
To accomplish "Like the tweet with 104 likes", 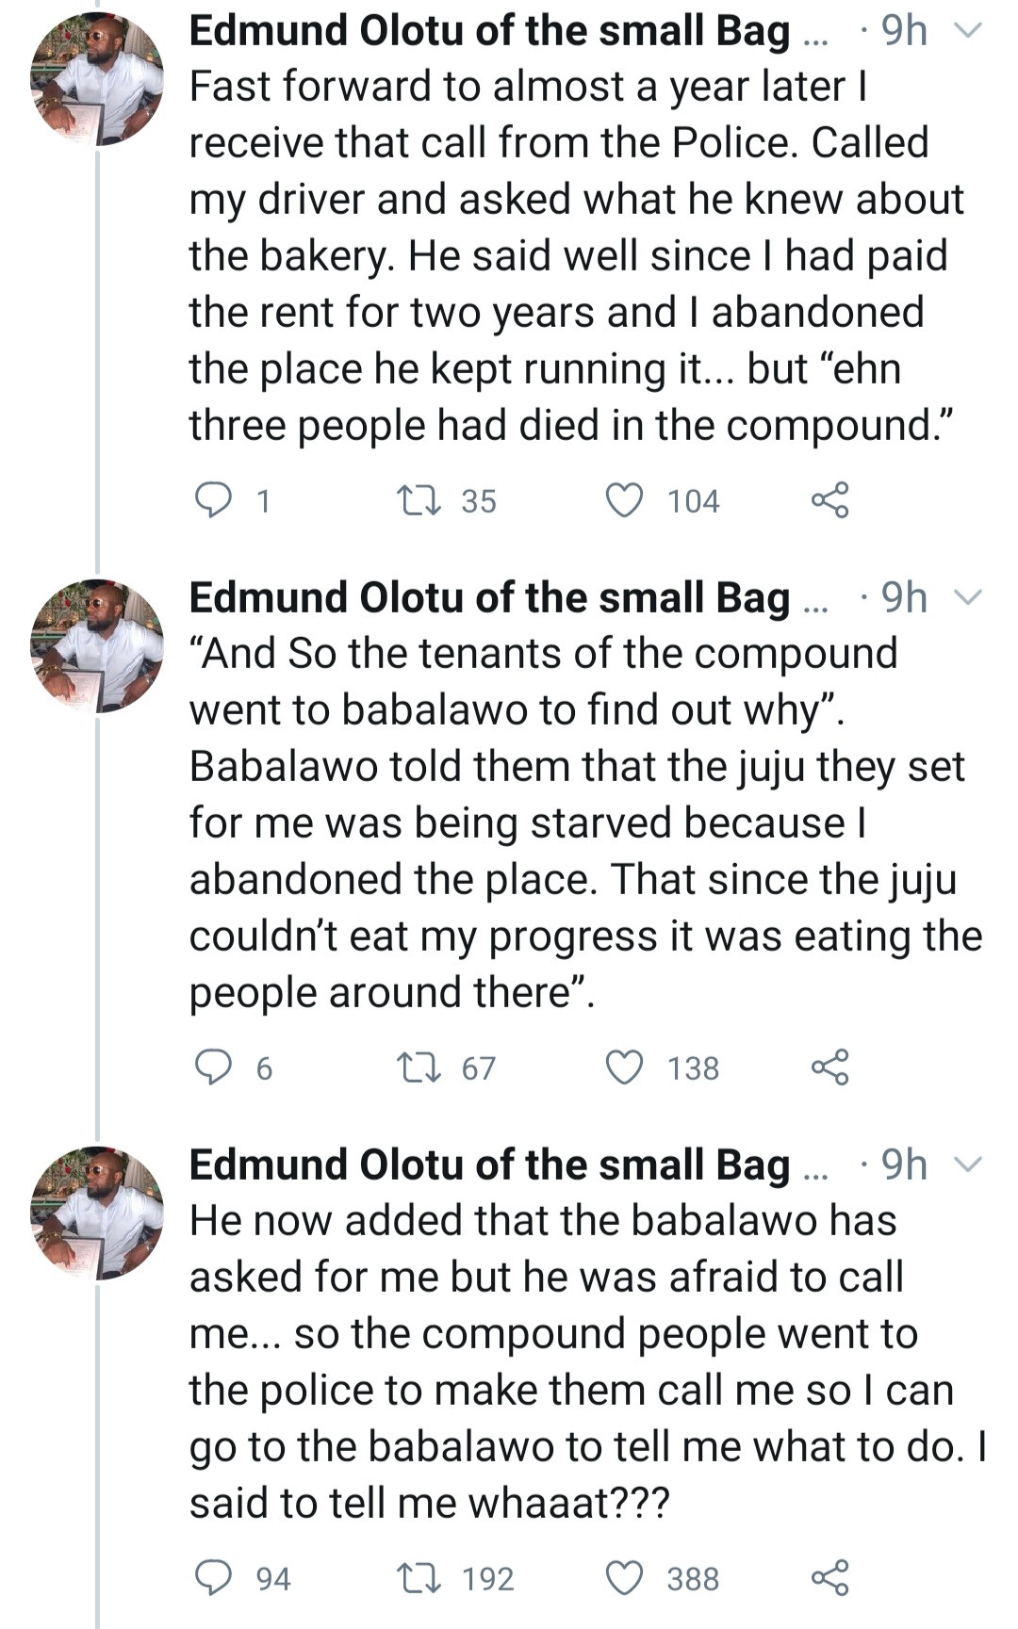I will (x=624, y=500).
